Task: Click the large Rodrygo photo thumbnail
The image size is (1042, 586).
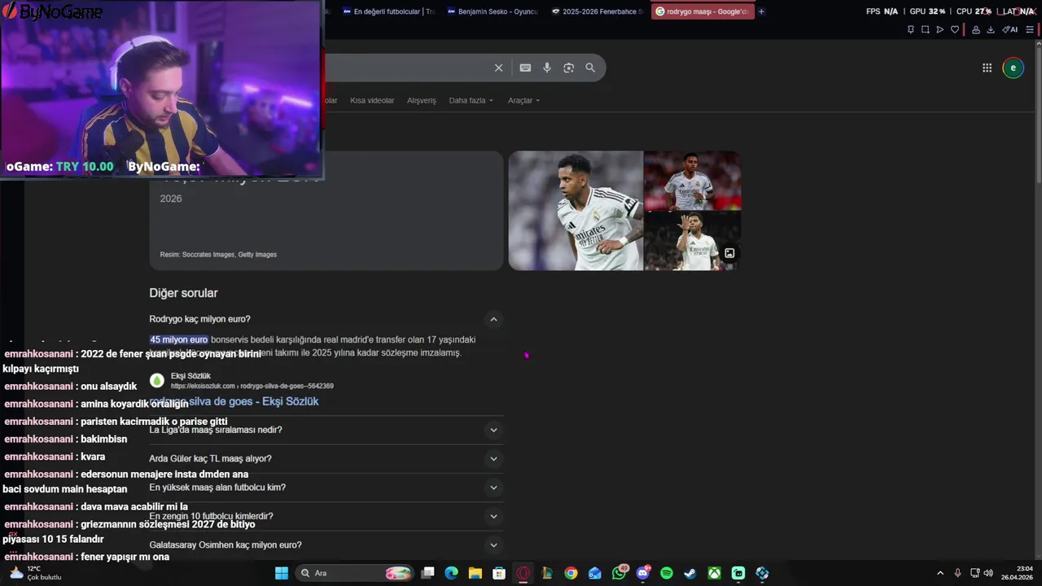Action: (x=576, y=210)
